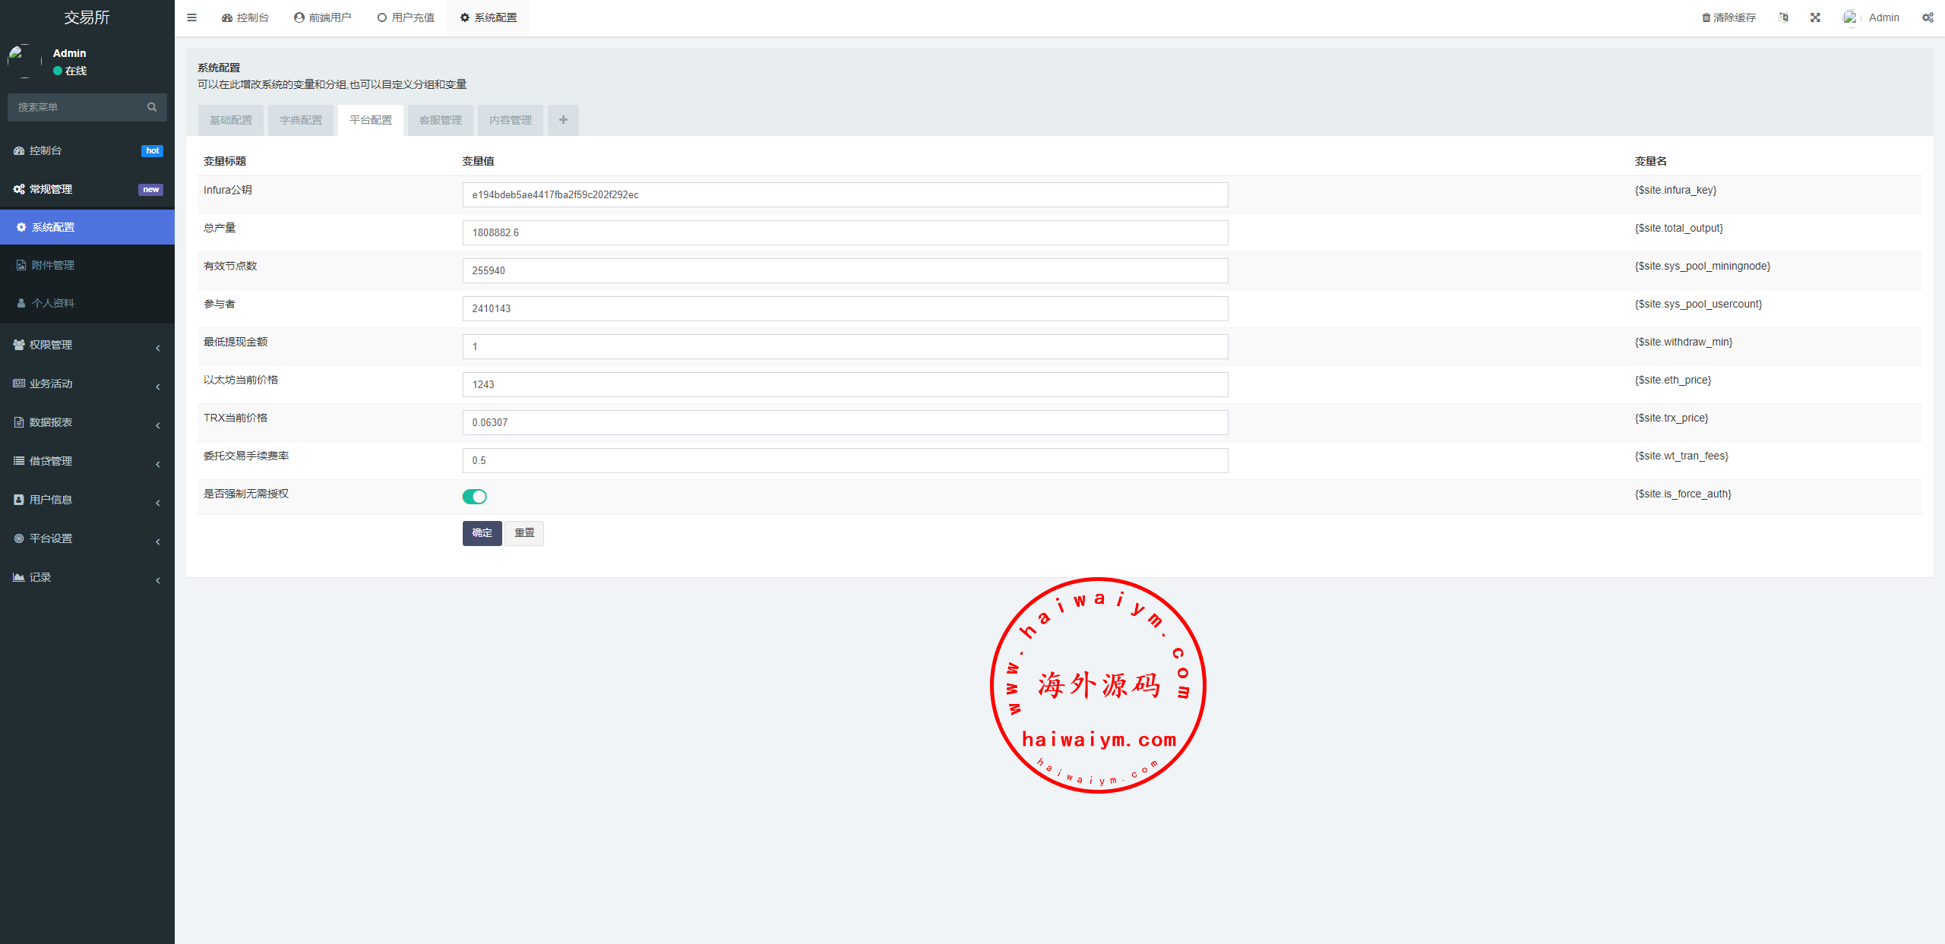Click the hamburger sidebar collapse icon
Image resolution: width=1945 pixels, height=944 pixels.
tap(191, 17)
